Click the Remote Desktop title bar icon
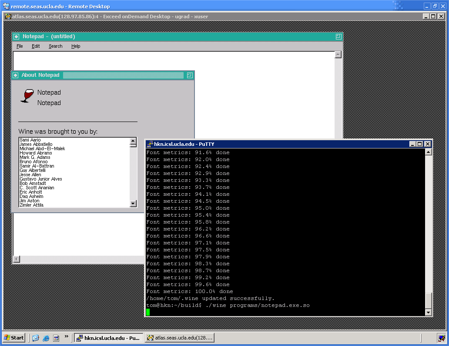This screenshot has width=449, height=346. (x=6, y=6)
